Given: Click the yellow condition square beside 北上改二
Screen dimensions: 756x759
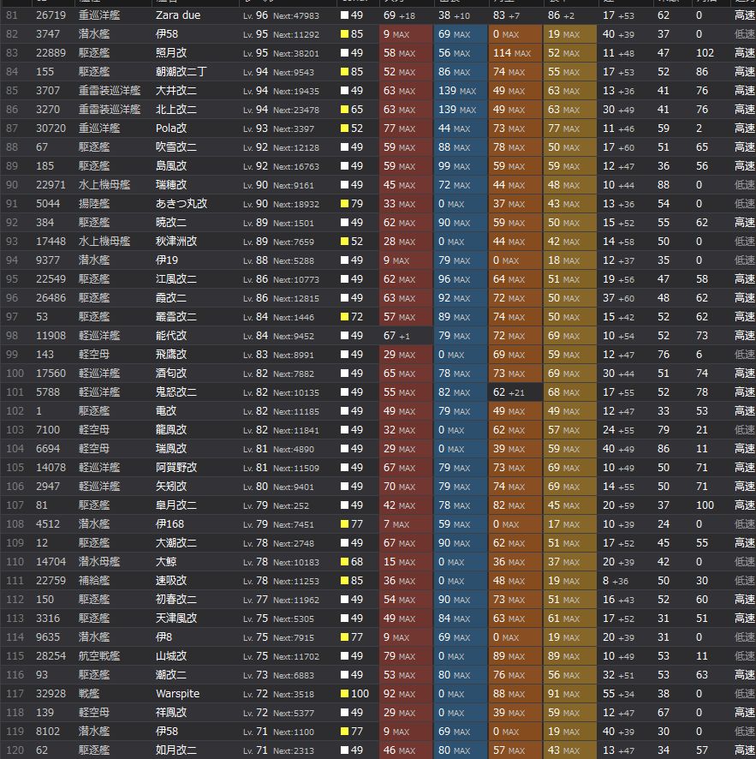Looking at the screenshot, I should coord(344,110).
